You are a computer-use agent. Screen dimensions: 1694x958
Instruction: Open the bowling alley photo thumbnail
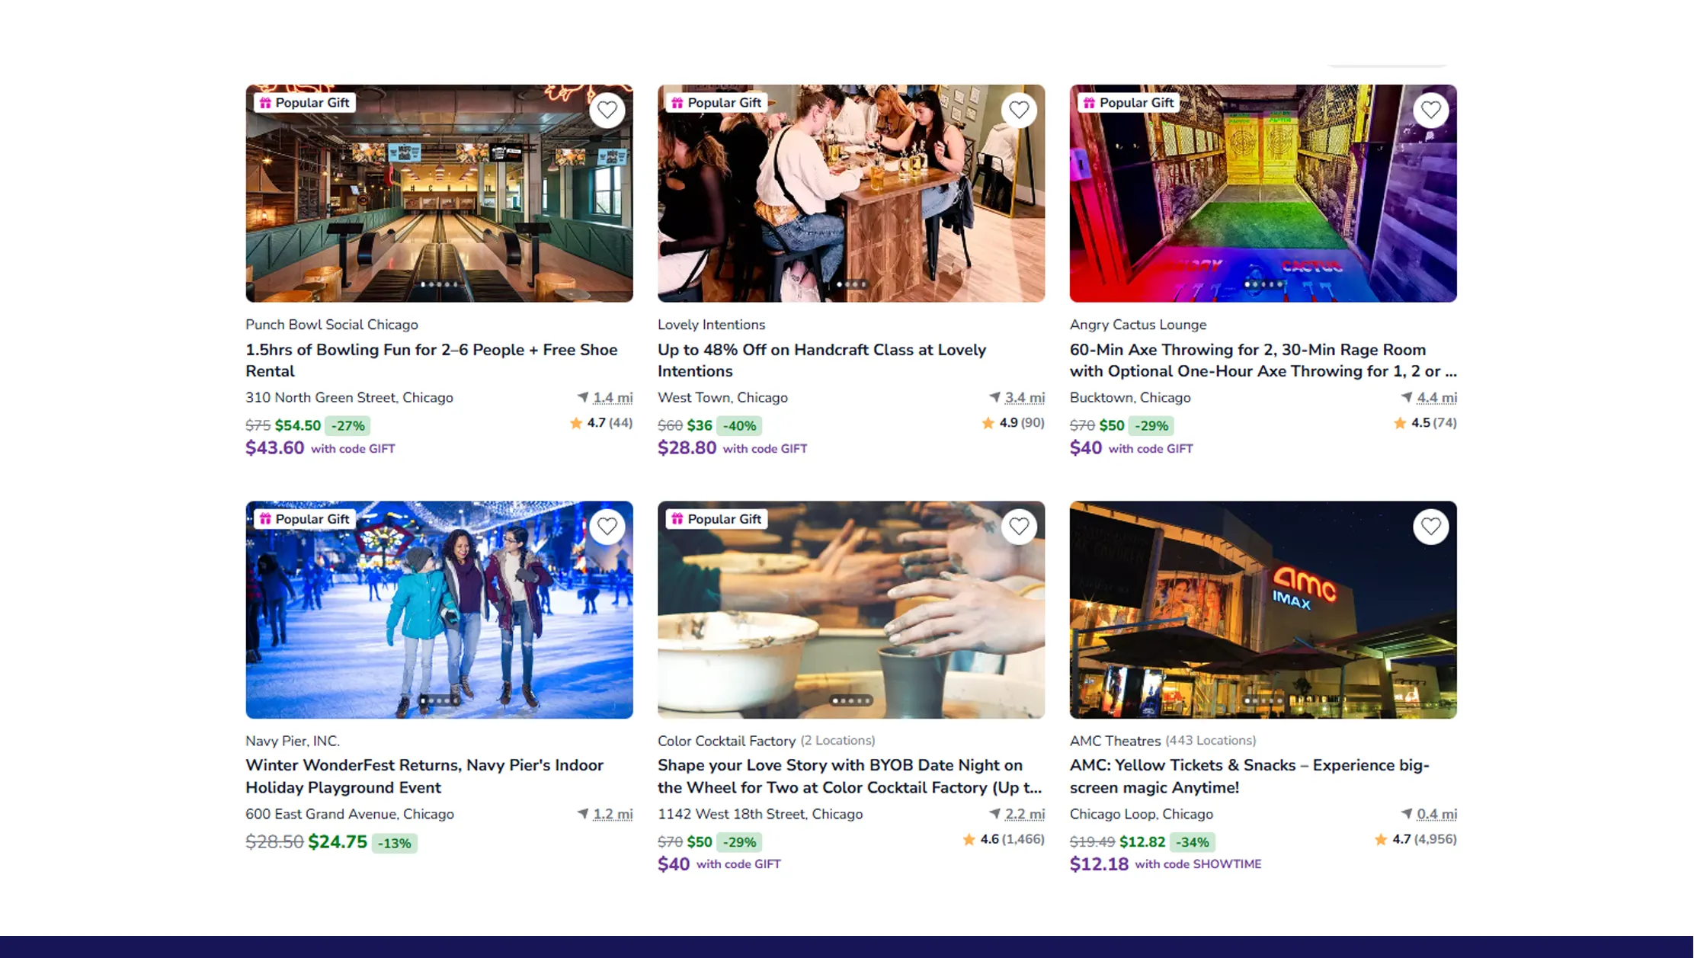[439, 198]
